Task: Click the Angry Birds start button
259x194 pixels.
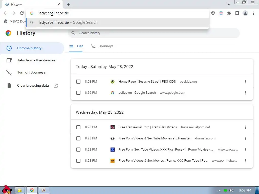Action: 6,190
